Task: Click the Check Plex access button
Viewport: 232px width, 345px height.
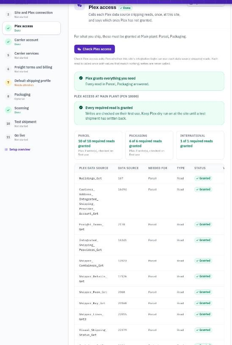Action: coord(95,49)
